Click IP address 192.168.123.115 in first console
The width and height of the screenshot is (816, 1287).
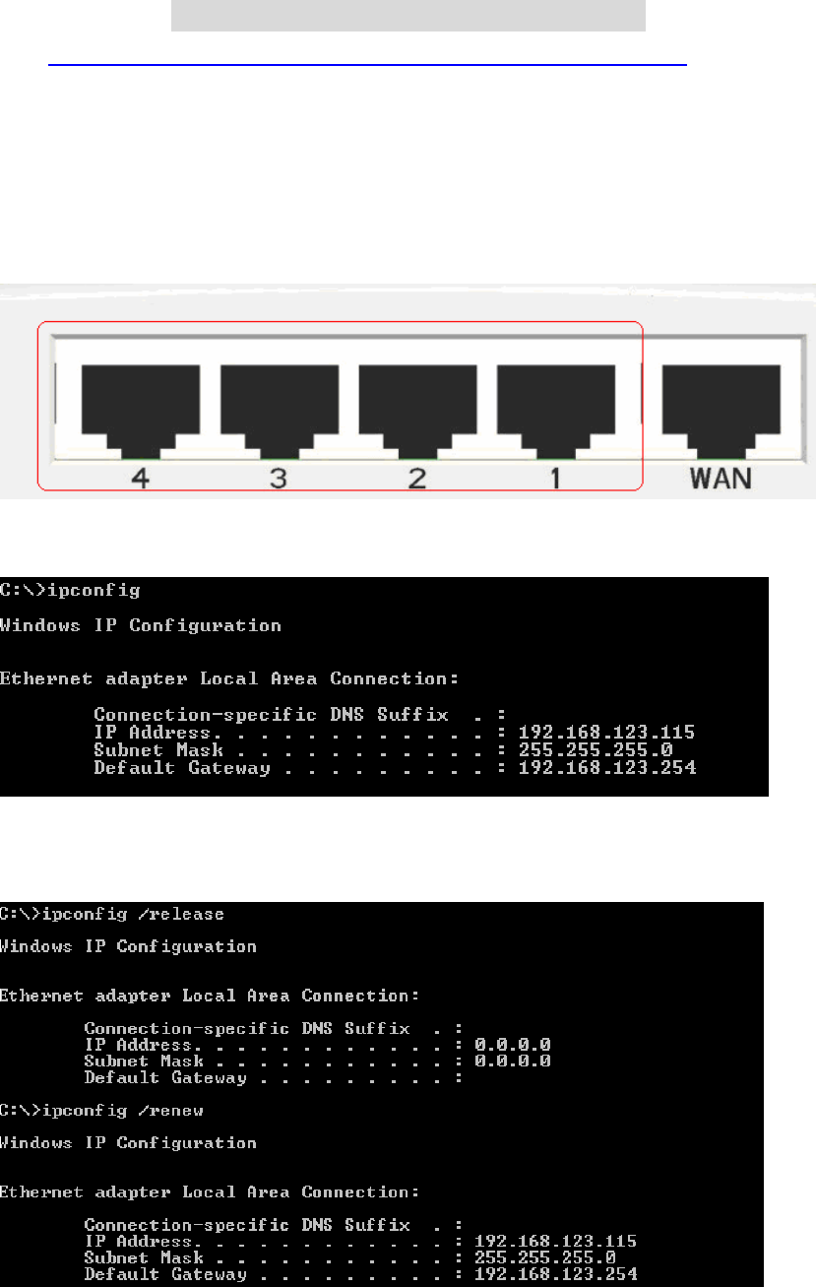pyautogui.click(x=607, y=733)
